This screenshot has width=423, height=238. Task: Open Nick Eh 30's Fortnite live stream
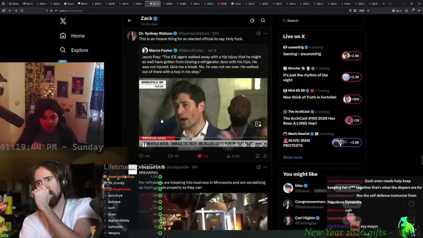[x=310, y=97]
